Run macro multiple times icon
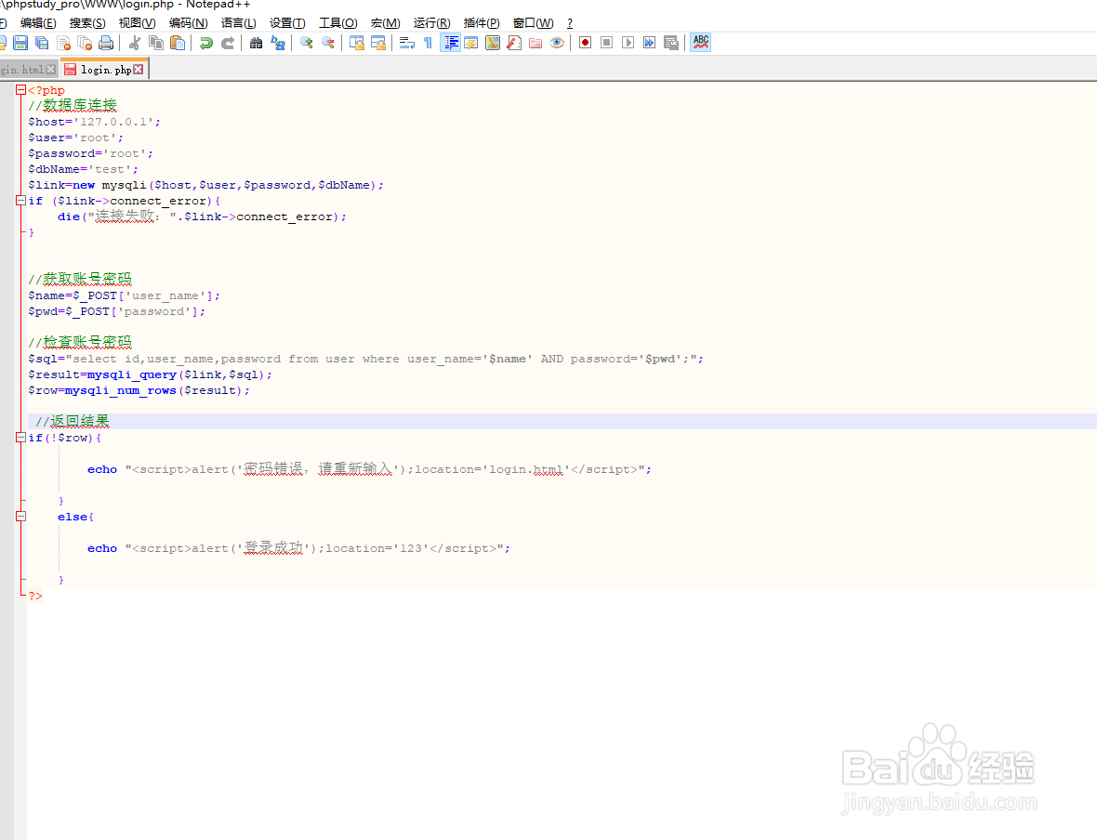This screenshot has width=1097, height=840. (649, 43)
